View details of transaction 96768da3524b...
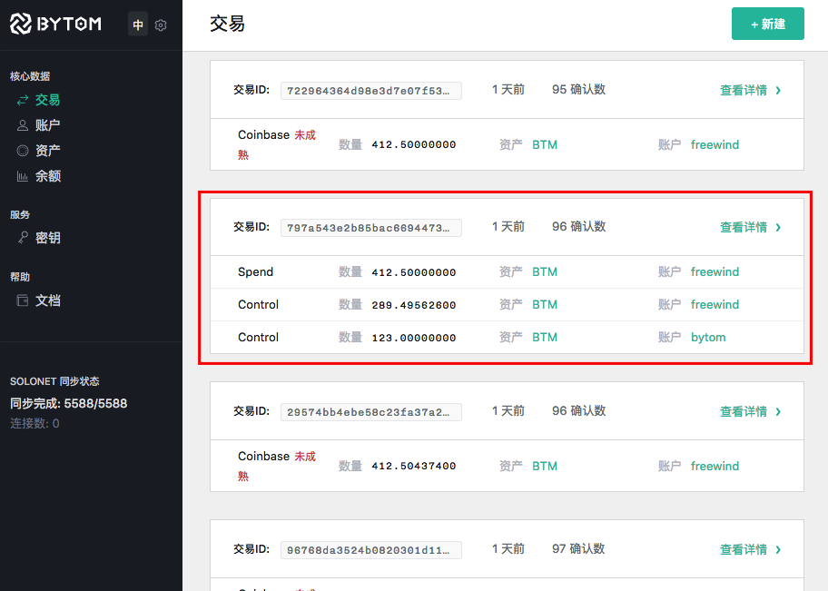This screenshot has width=828, height=591. coord(743,550)
